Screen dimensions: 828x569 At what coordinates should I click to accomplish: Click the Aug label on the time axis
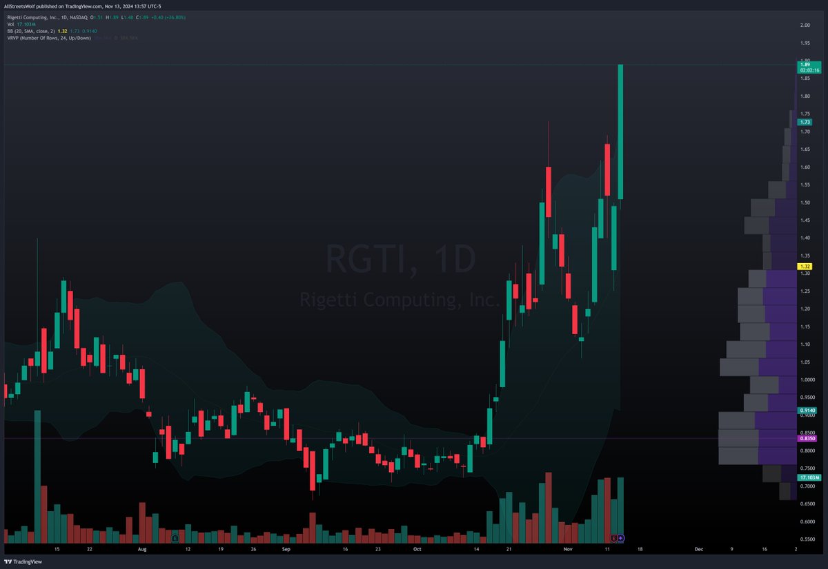[x=142, y=550]
